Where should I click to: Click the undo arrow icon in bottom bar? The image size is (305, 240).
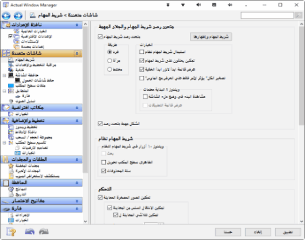coord(30,231)
